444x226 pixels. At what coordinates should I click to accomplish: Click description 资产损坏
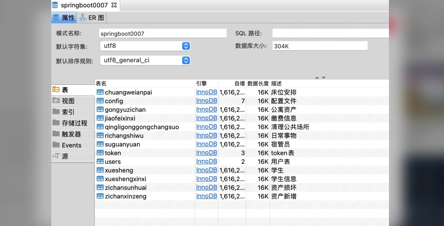284,187
